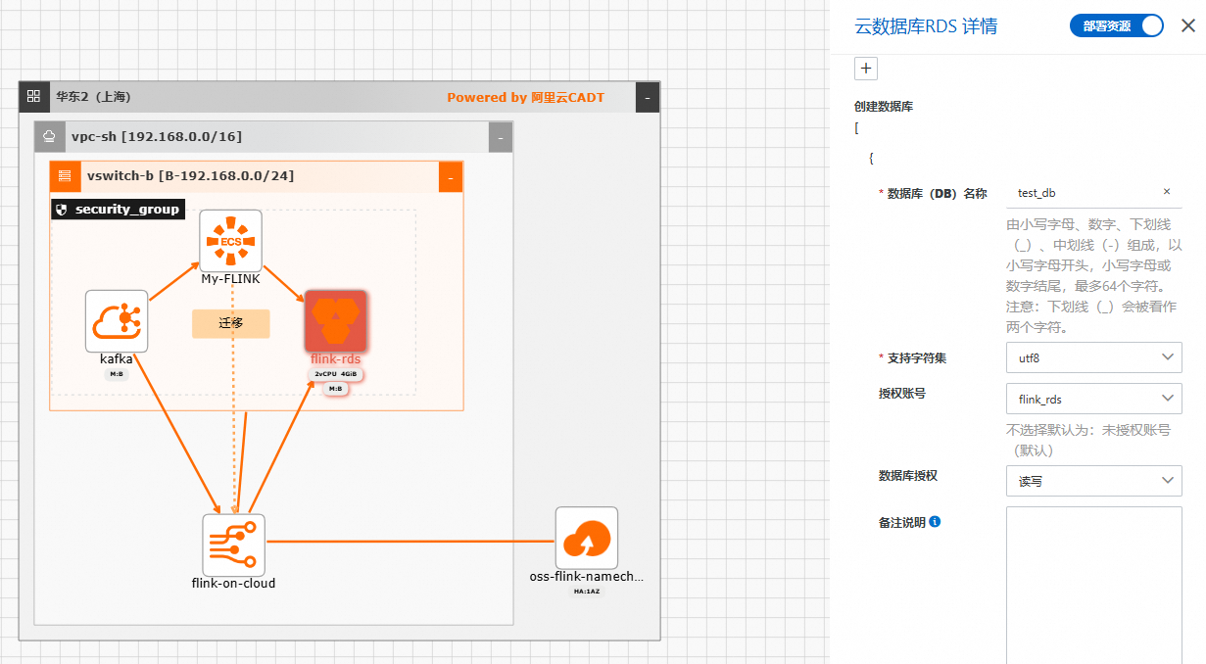Select the flink-rds database node icon
The width and height of the screenshot is (1206, 664).
[x=336, y=320]
